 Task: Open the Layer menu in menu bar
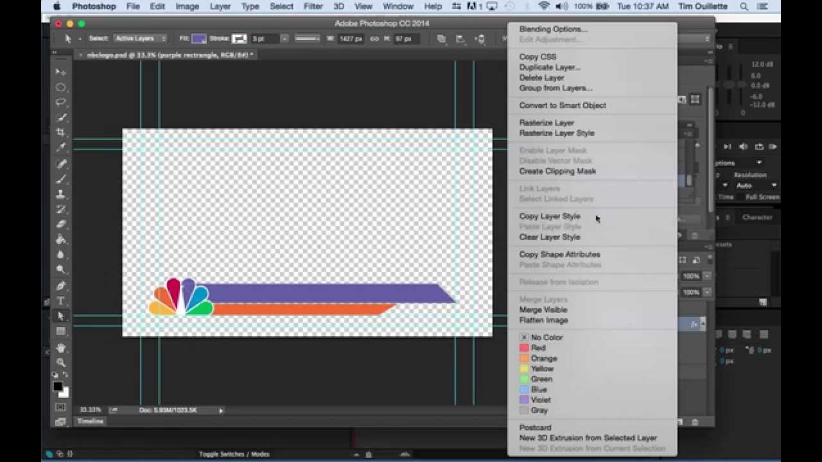220,6
